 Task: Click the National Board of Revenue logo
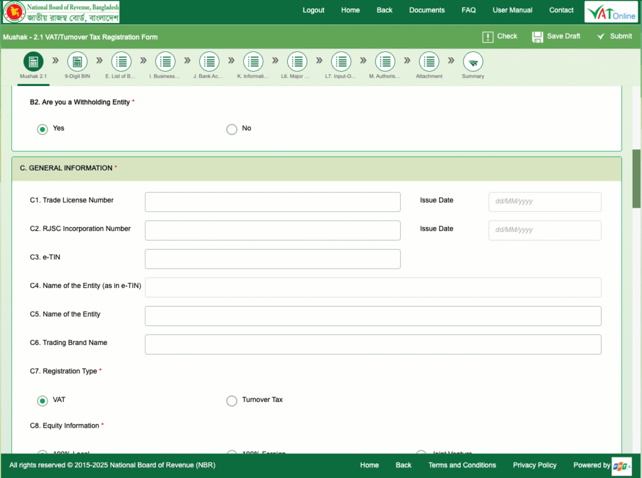coord(61,12)
